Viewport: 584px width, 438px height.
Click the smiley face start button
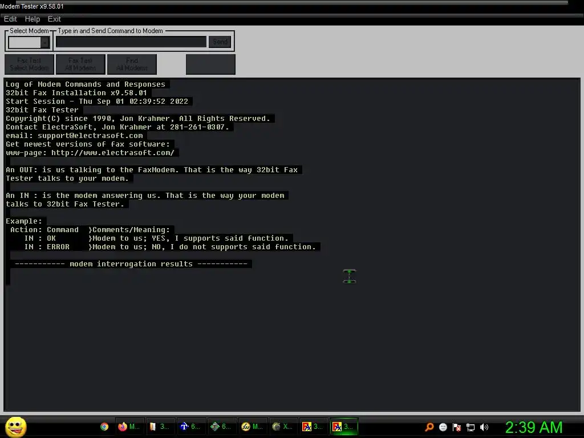tap(15, 427)
